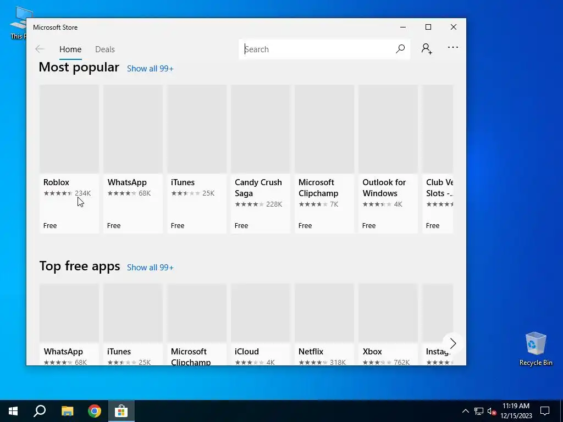563x422 pixels.
Task: Click the muted volume tray icon
Action: (492, 411)
